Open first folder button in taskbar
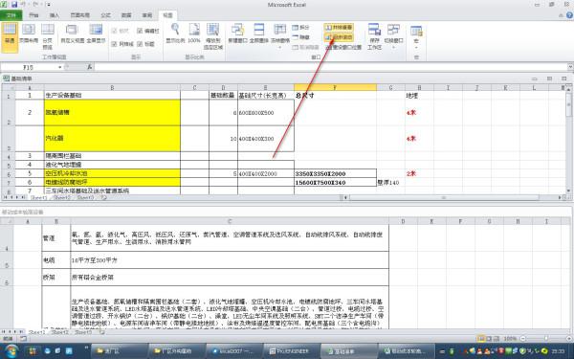 pos(119,351)
